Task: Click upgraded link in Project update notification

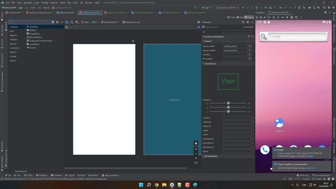Action: click(310, 168)
